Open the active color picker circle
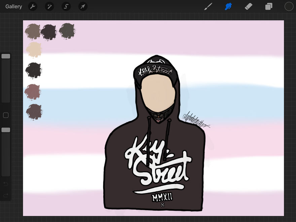 (x=289, y=6)
